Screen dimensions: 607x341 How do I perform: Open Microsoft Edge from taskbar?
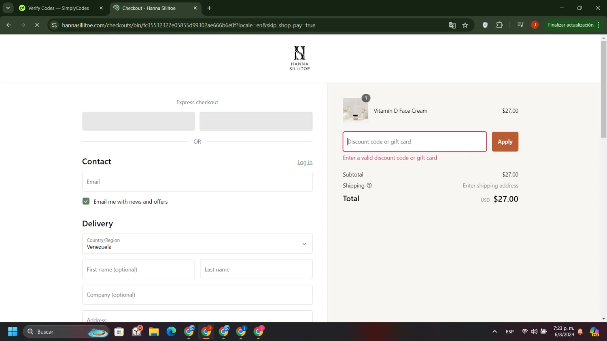(171, 332)
